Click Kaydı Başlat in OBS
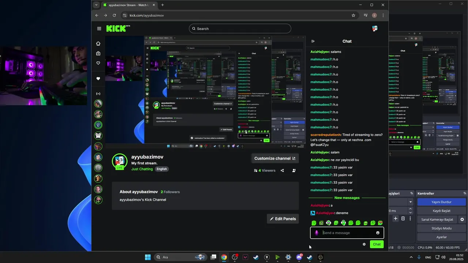This screenshot has width=468, height=263. [x=441, y=211]
